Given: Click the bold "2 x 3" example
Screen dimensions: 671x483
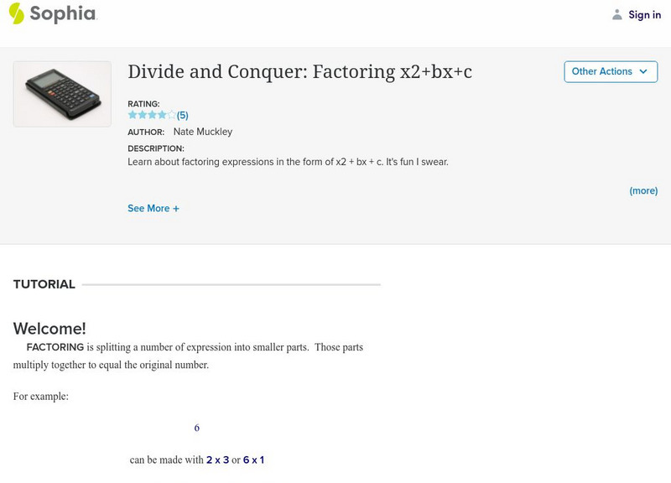Looking at the screenshot, I should (x=217, y=460).
